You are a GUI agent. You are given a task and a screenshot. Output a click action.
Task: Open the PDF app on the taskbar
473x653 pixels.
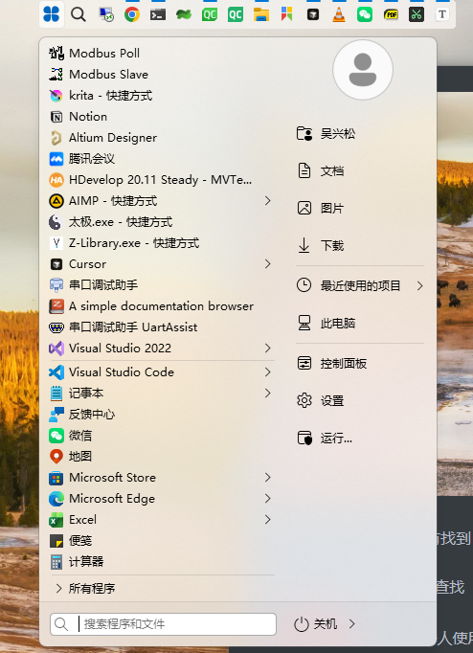[x=391, y=15]
